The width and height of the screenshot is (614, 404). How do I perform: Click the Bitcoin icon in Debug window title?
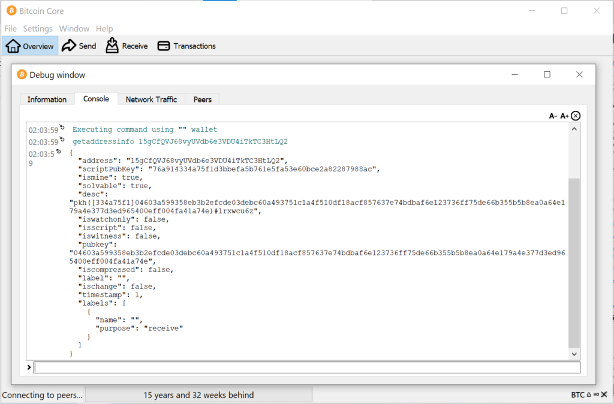pos(22,74)
